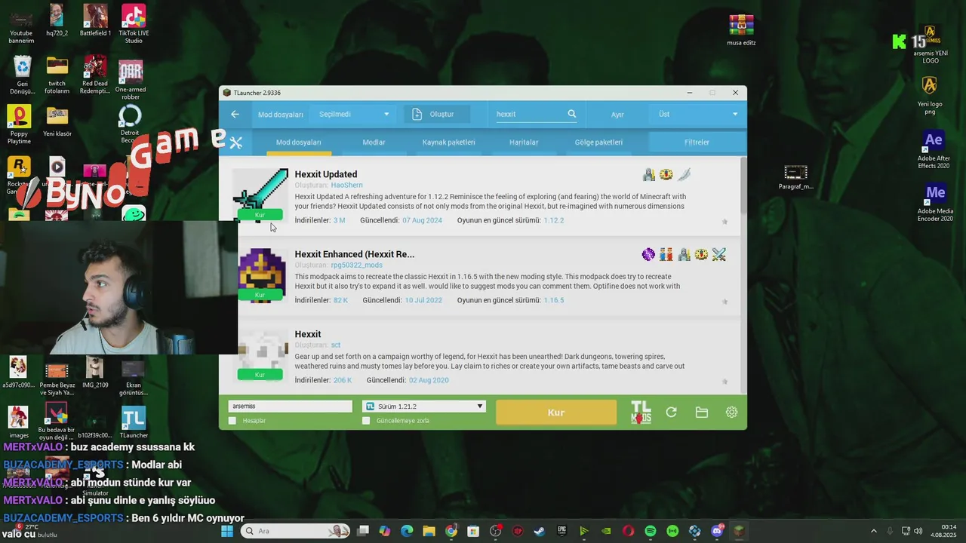
Task: Open the musa editz archive icon
Action: [741, 30]
